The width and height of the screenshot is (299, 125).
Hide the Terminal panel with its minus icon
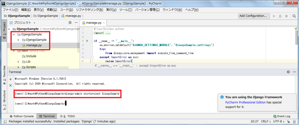[294, 72]
